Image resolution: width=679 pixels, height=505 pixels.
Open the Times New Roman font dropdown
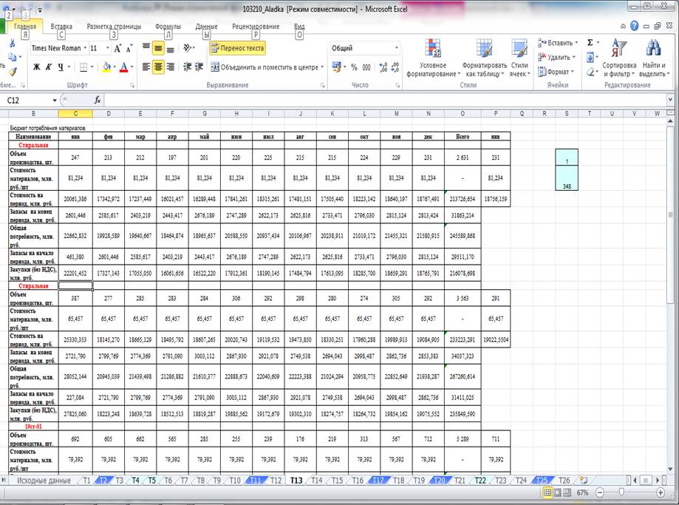tap(83, 48)
